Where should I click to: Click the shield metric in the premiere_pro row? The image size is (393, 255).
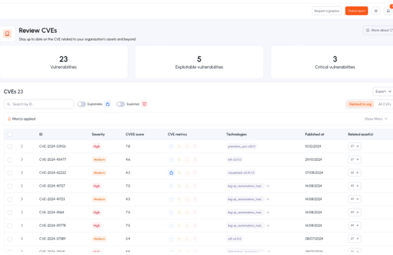click(x=195, y=146)
